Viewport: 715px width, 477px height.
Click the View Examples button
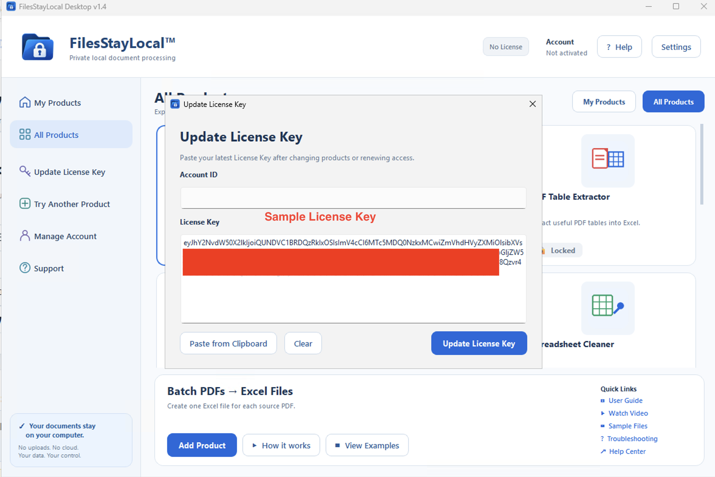tap(367, 445)
